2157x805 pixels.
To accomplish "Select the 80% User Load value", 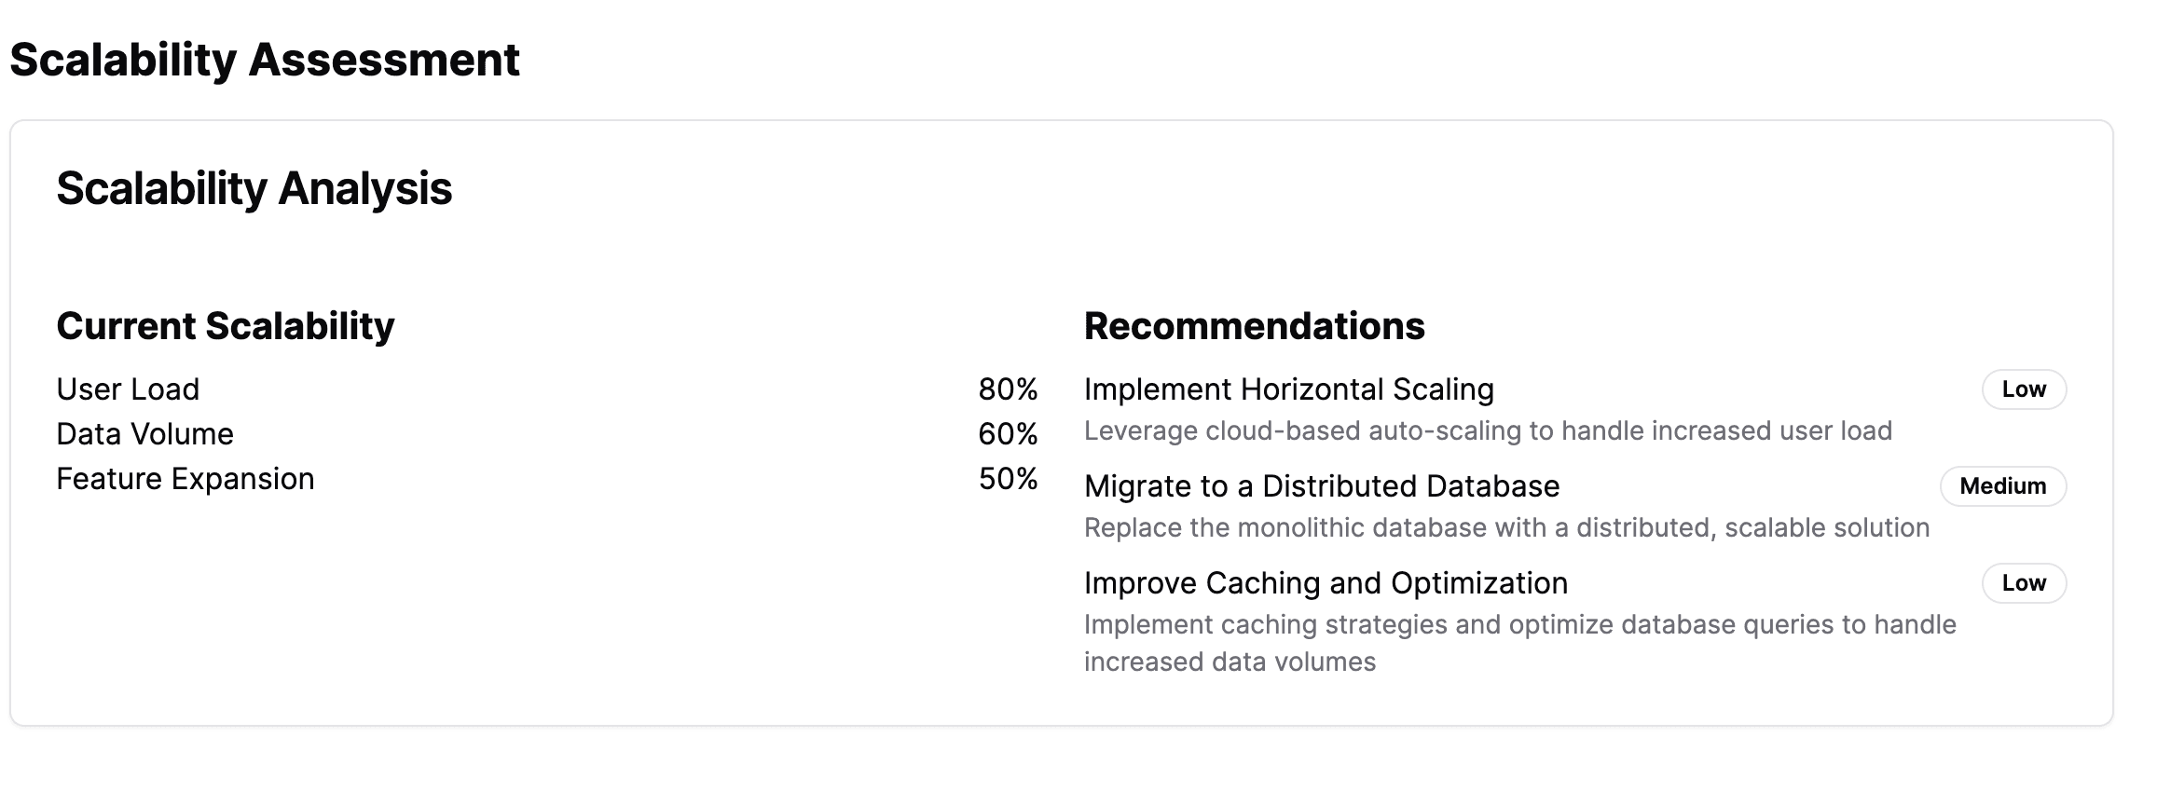I will click(1008, 389).
